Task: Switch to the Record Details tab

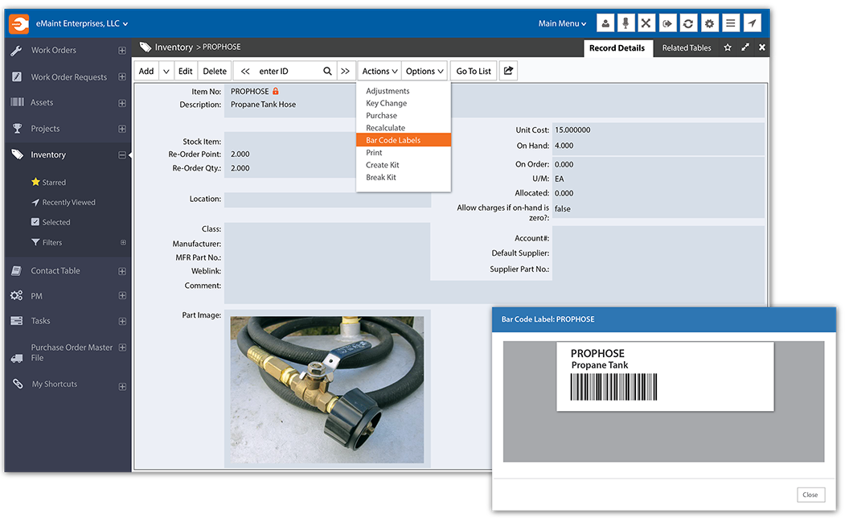Action: tap(617, 47)
